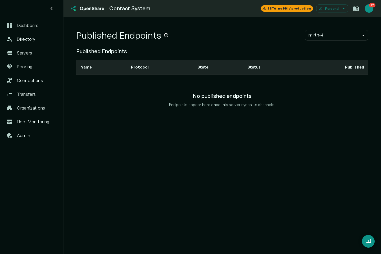381x254 pixels.
Task: Click the Peering handshake icon
Action: tap(10, 67)
